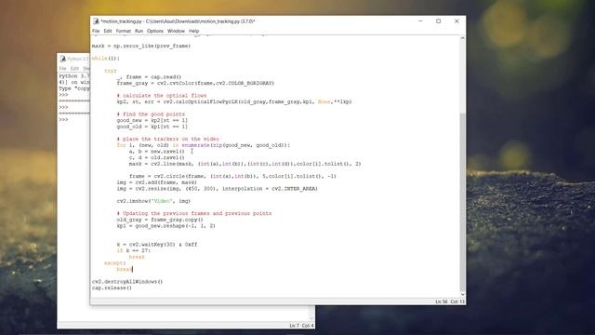595x335 pixels.
Task: Click the '_, frame = cap.read()' line
Action: tap(149, 77)
